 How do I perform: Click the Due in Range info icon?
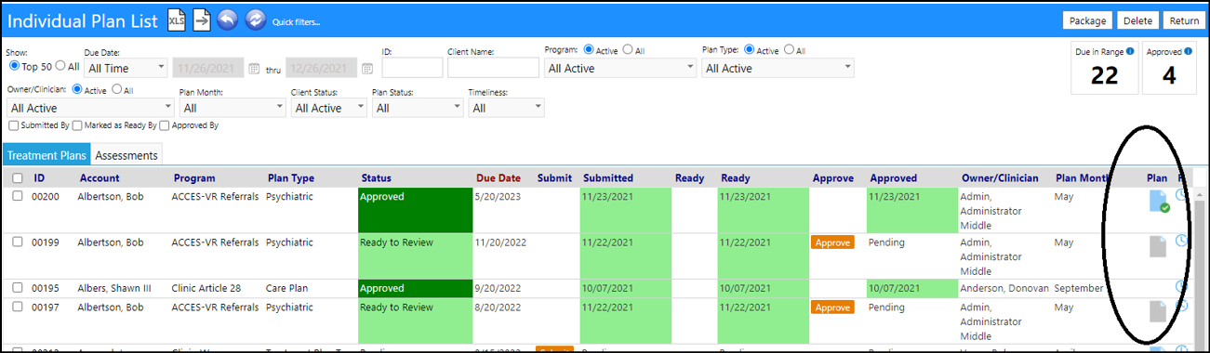click(1130, 51)
